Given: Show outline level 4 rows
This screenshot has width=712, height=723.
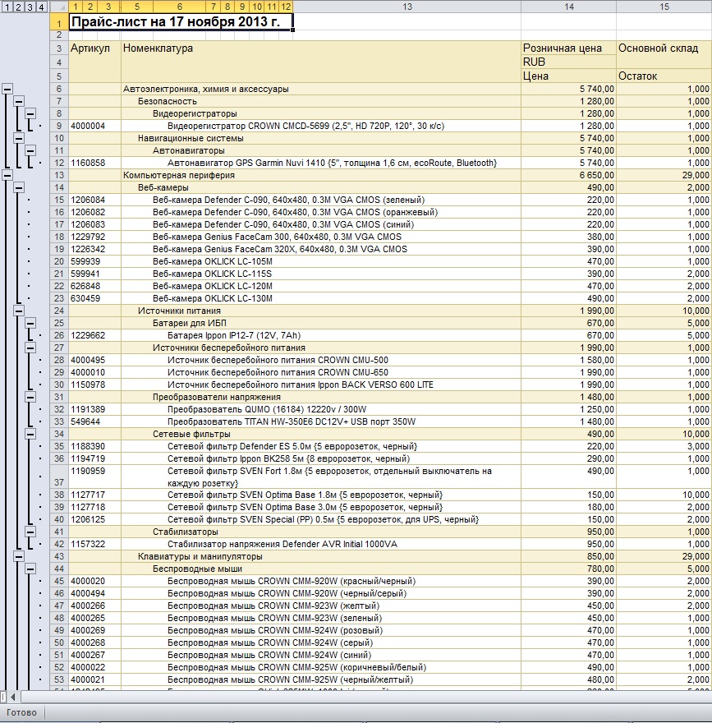Looking at the screenshot, I should coord(42,7).
